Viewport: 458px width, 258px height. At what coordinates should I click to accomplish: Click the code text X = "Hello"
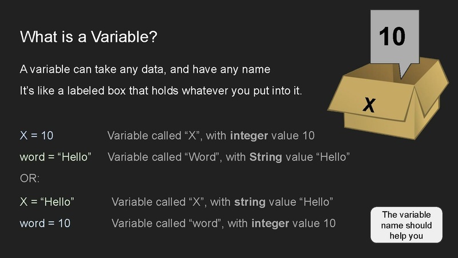(48, 201)
